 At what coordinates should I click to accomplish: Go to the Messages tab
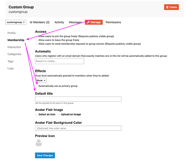[76, 22]
